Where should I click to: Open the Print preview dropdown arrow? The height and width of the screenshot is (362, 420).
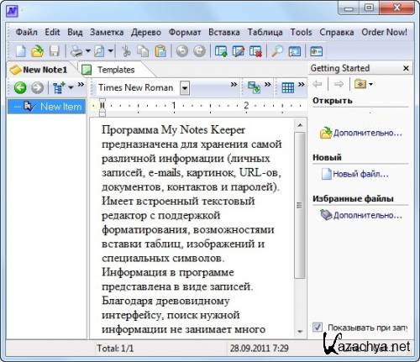click(x=111, y=51)
